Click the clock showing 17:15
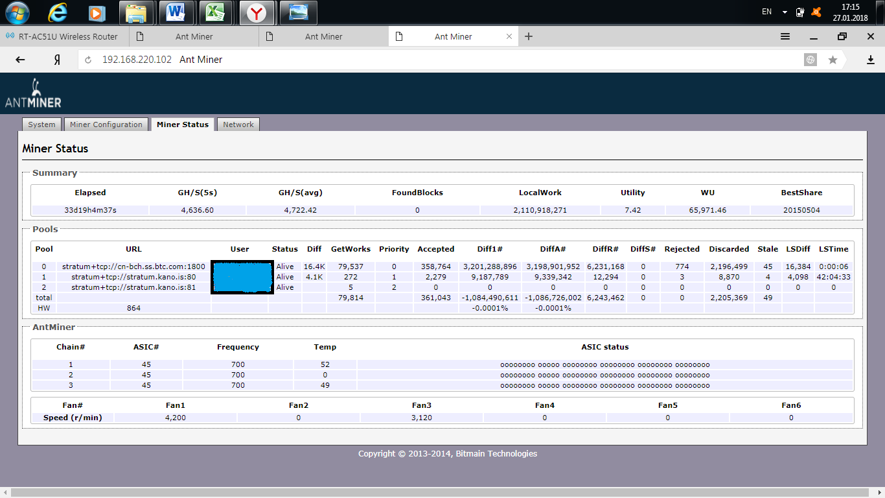The height and width of the screenshot is (498, 885). 850,7
